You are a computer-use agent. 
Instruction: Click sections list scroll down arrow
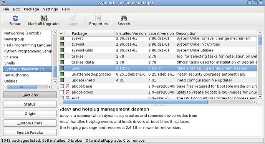(55, 82)
